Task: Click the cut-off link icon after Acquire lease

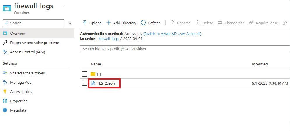Action: coord(285,23)
